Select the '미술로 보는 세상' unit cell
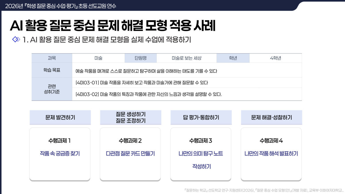The height and width of the screenshot is (194, 345). (x=187, y=58)
